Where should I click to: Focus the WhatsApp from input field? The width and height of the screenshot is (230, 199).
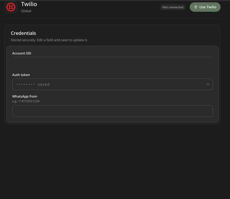tap(113, 111)
